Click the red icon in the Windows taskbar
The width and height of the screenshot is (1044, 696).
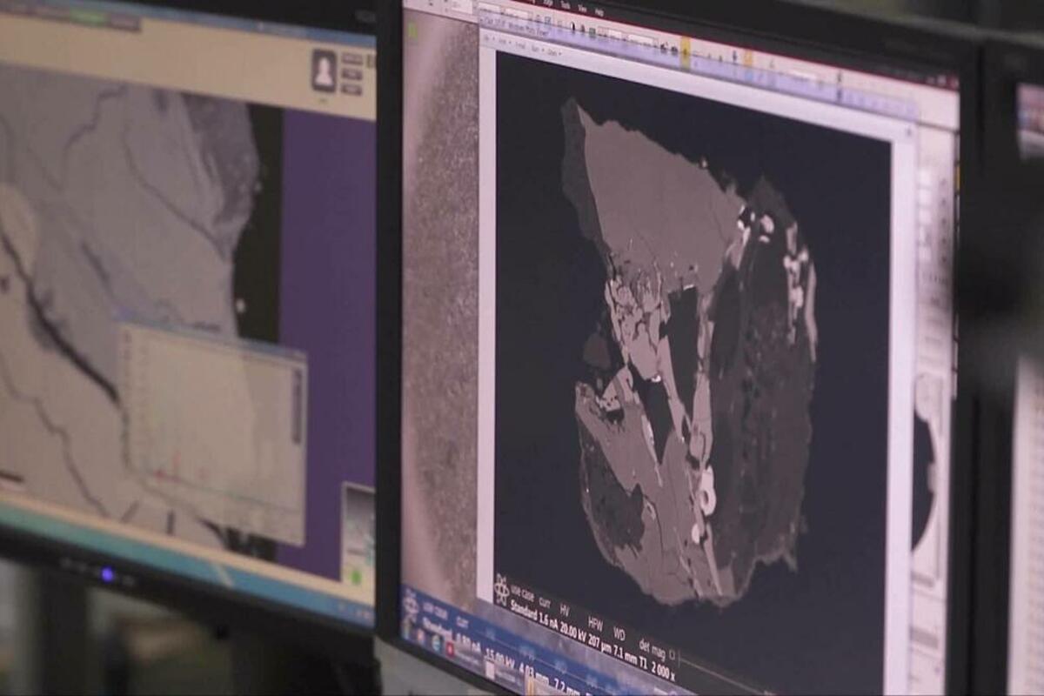450,647
